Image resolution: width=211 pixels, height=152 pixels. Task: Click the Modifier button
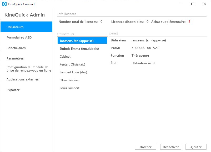145,147
